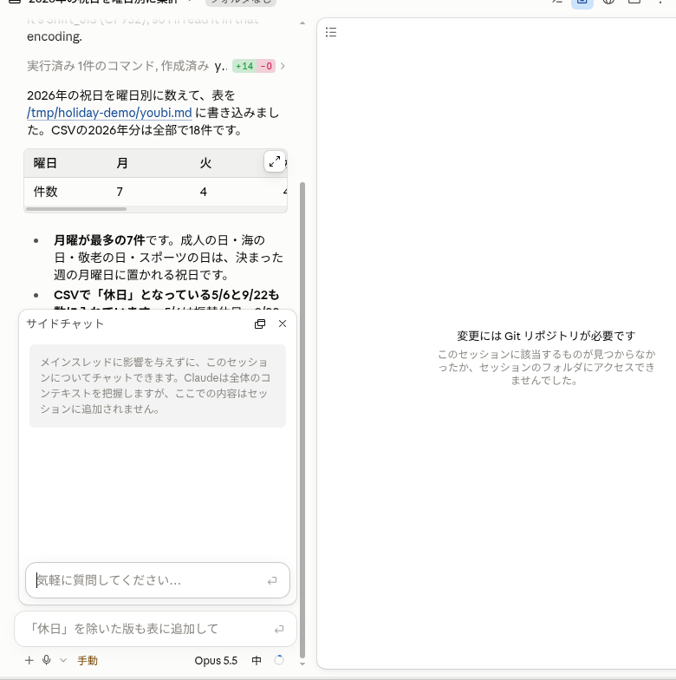676x680 pixels.
Task: Change the 中 effort level setting
Action: click(257, 661)
